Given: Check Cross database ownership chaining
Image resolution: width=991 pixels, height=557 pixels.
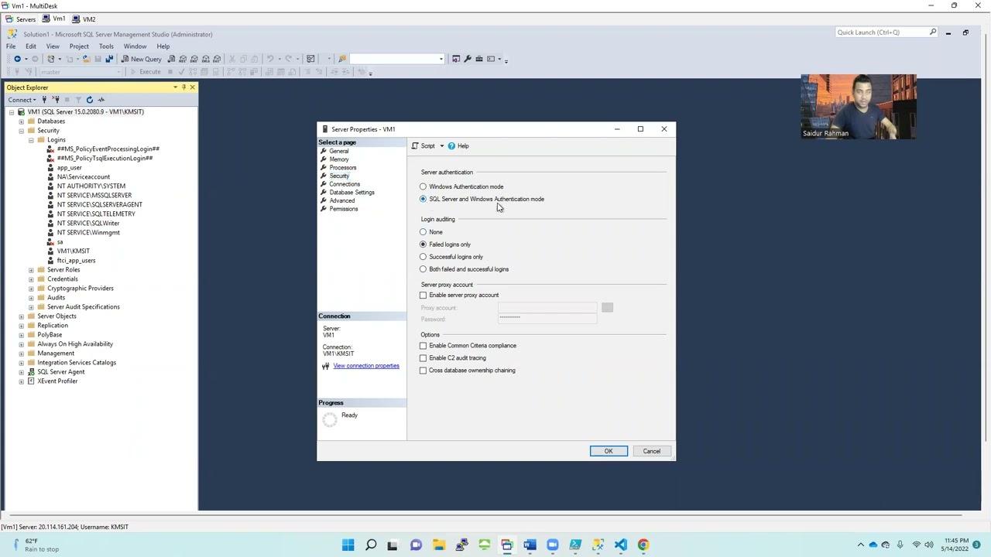Looking at the screenshot, I should tap(423, 371).
